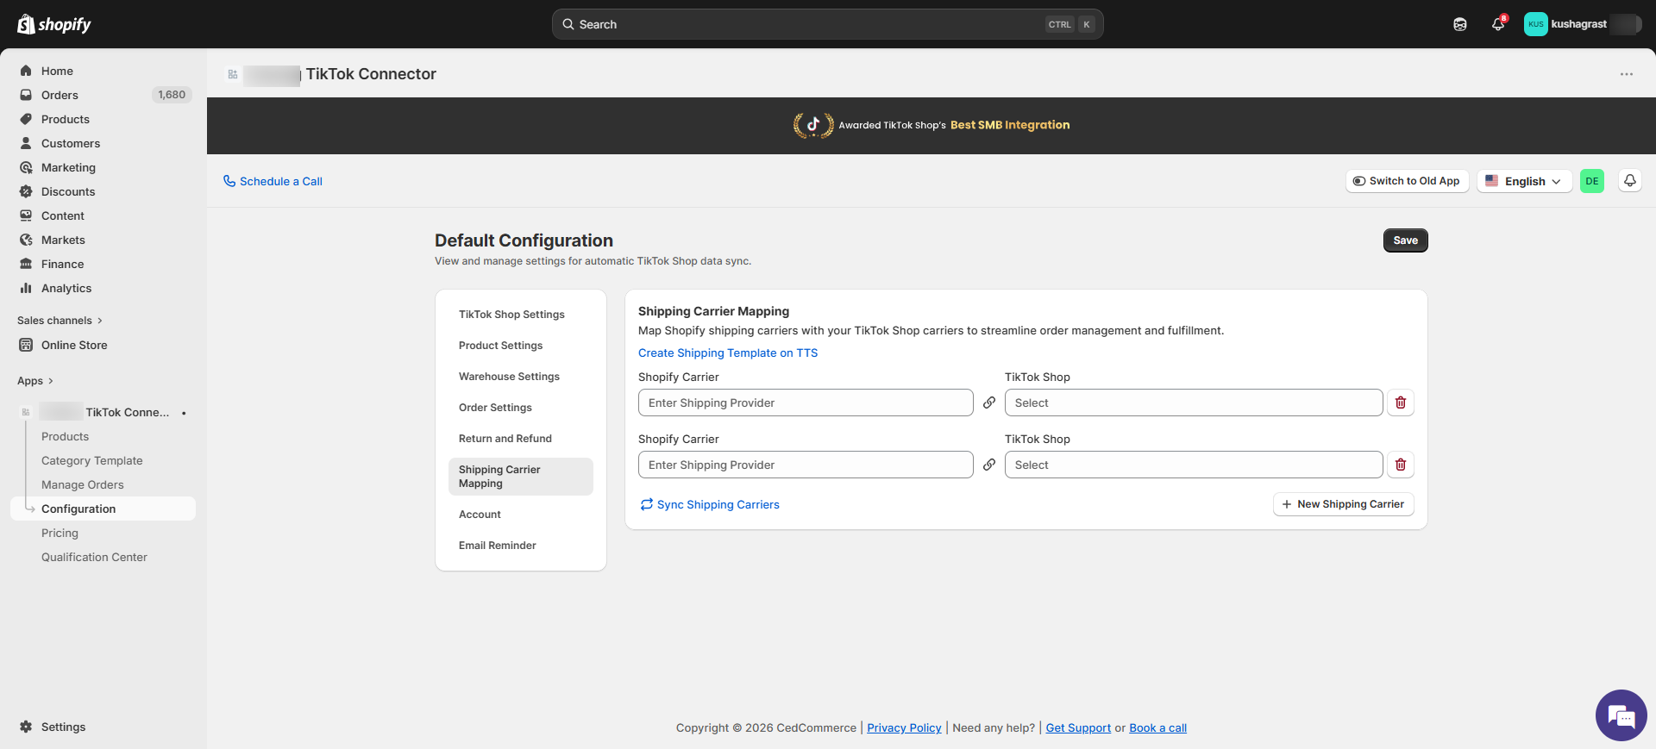Image resolution: width=1656 pixels, height=749 pixels.
Task: Click the Save button
Action: click(1405, 240)
